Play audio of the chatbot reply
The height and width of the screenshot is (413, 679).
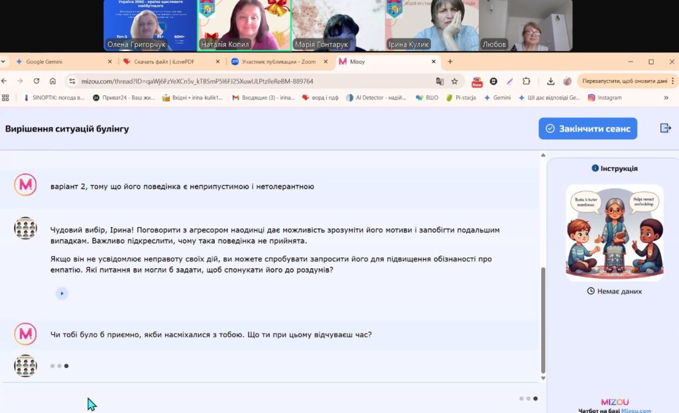(x=62, y=293)
